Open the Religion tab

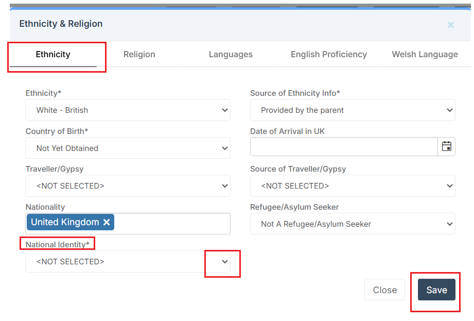click(x=139, y=54)
